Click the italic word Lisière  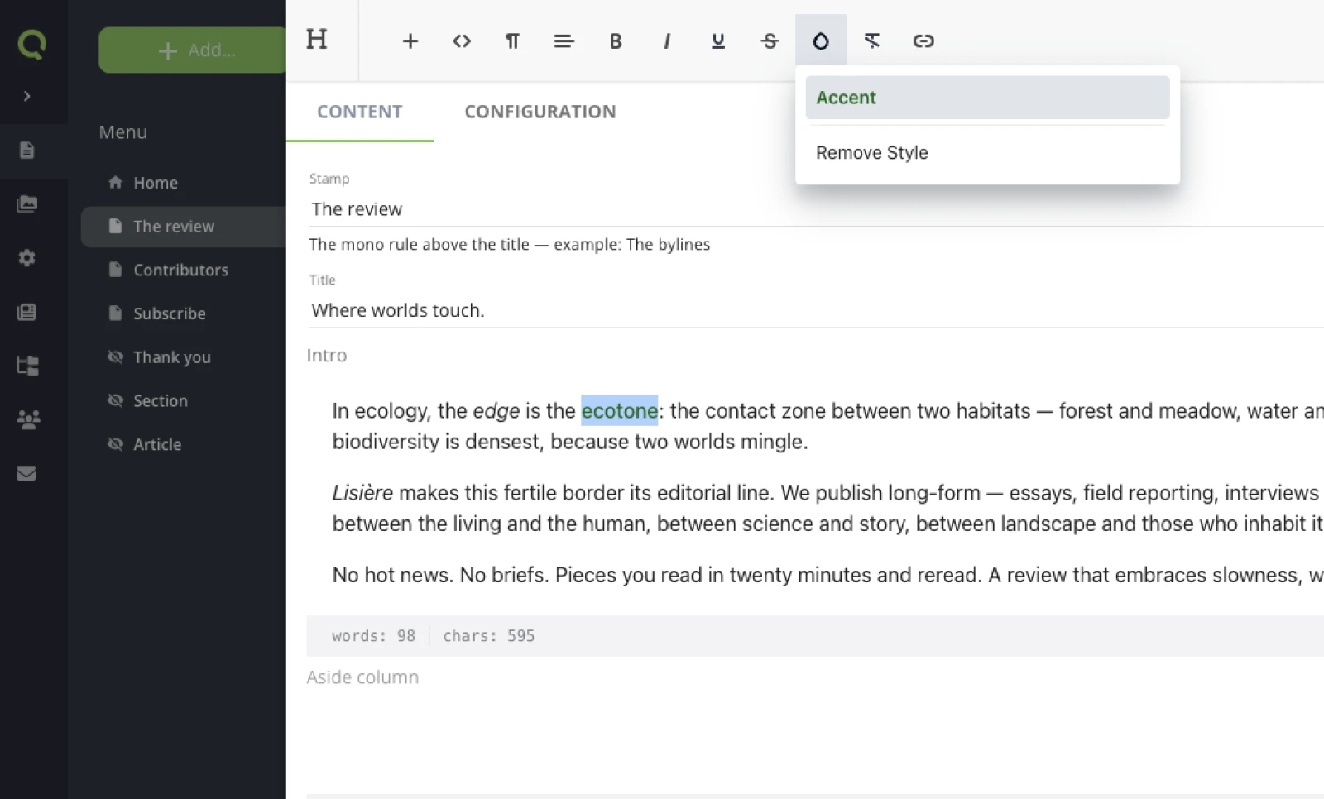click(362, 493)
